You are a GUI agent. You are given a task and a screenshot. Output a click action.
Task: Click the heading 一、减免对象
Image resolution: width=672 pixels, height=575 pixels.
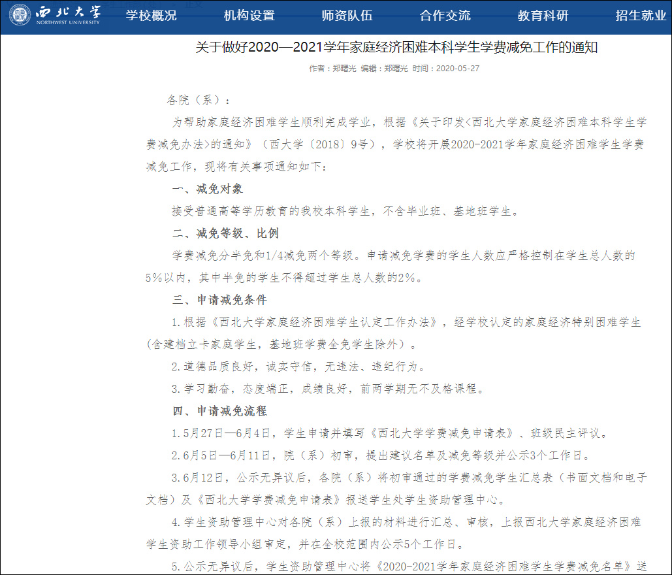(x=208, y=189)
